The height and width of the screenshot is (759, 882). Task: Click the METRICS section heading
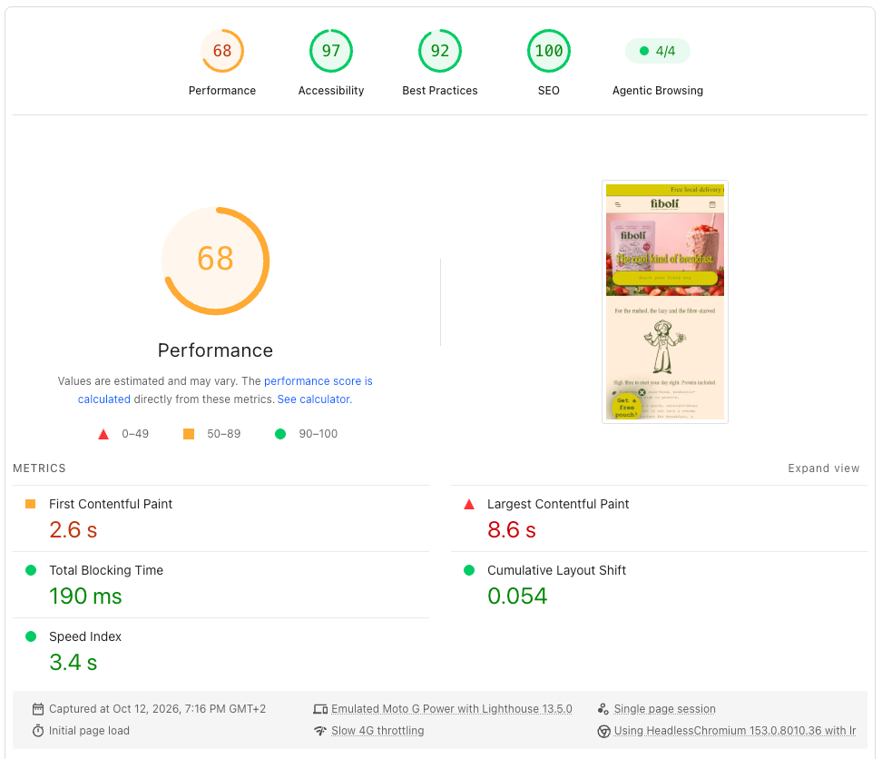(x=39, y=468)
